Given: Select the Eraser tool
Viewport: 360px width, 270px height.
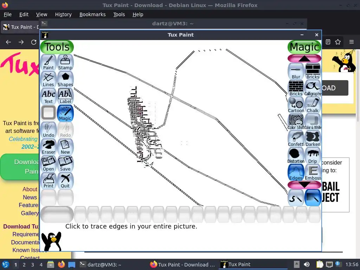Looking at the screenshot, I should (49, 147).
